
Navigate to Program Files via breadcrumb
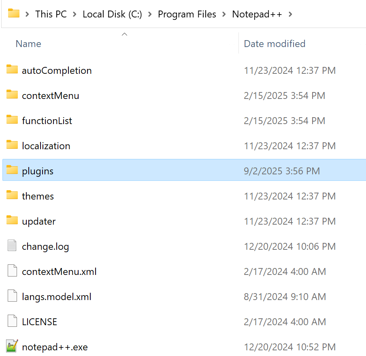[187, 14]
